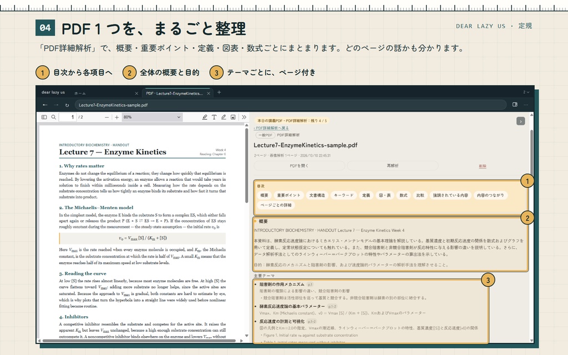Image resolution: width=568 pixels, height=355 pixels.
Task: Jump to 強調されている内容 chip
Action: click(x=450, y=195)
